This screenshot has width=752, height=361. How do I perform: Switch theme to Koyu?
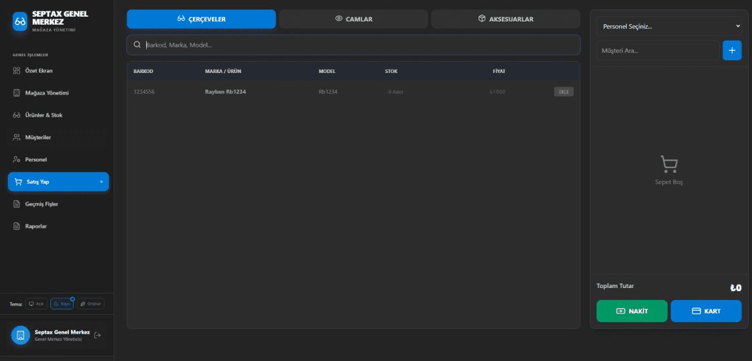pyautogui.click(x=62, y=304)
